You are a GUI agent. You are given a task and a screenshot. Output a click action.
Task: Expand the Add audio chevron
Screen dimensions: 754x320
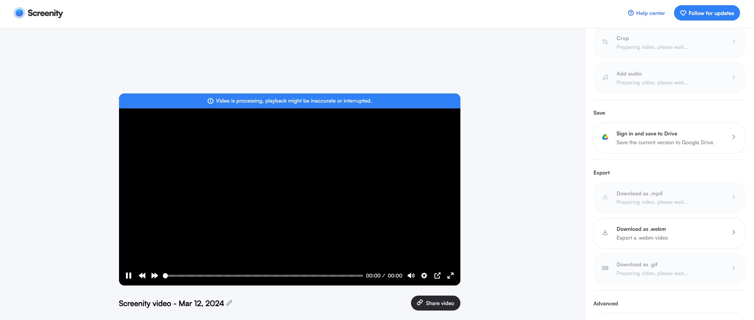(x=734, y=77)
